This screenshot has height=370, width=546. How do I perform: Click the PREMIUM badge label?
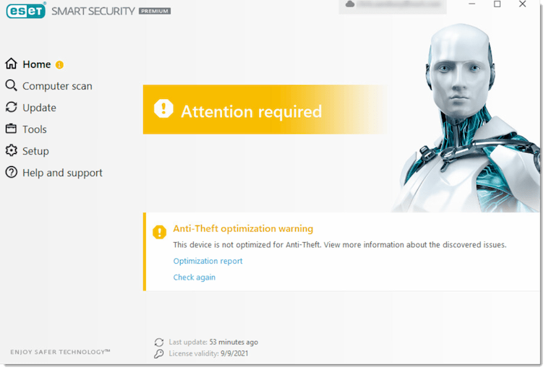click(155, 11)
